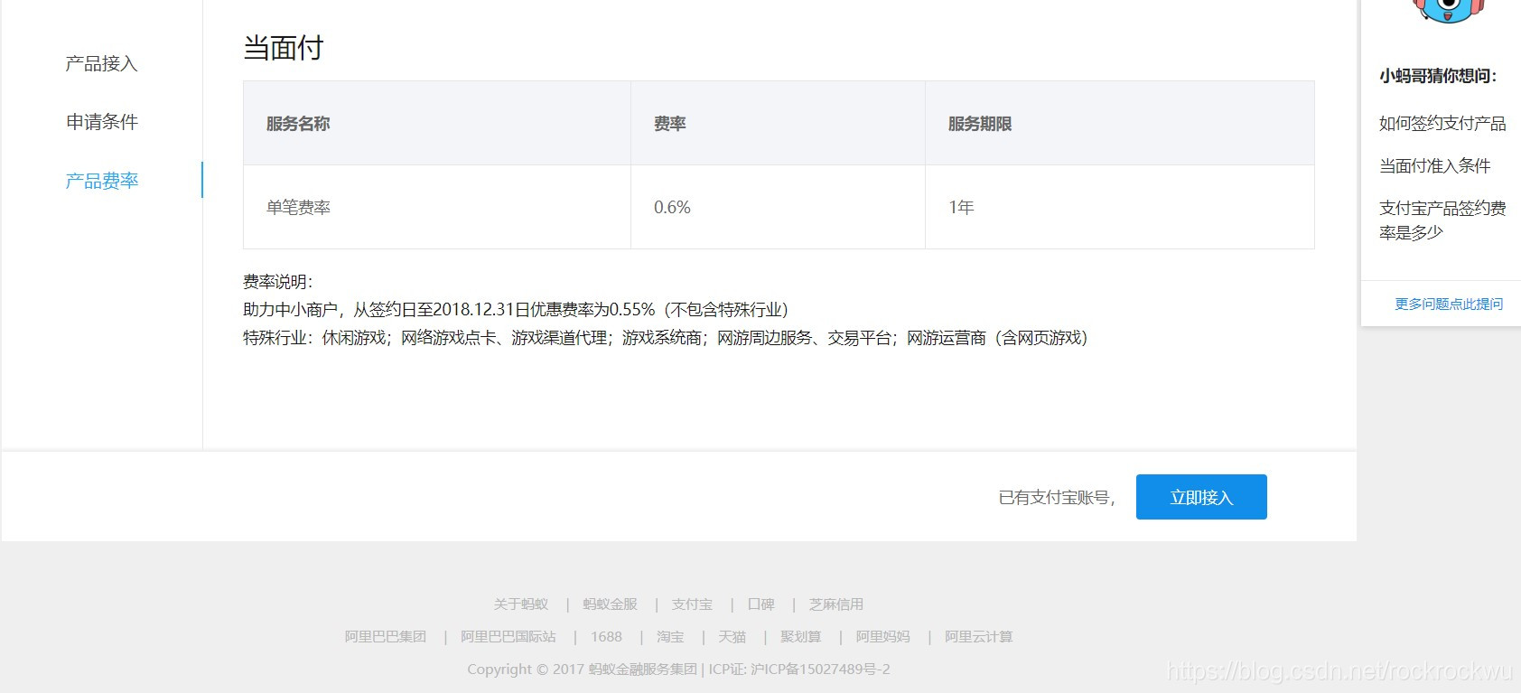Viewport: 1521px width, 693px height.
Task: Open question 支付宝产品签约费率是多少
Action: click(1442, 220)
